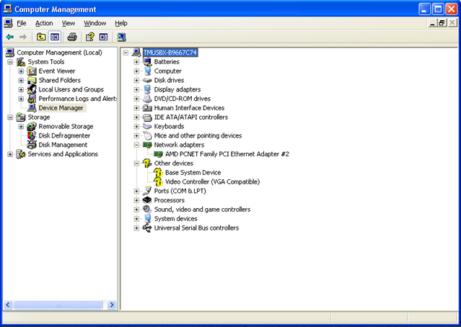461x327 pixels.
Task: Collapse the Network adapters node
Action: 136,145
